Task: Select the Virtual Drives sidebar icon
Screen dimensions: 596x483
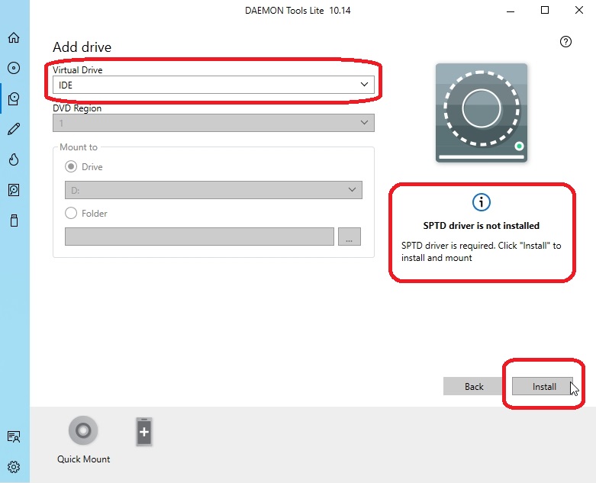Action: 14,98
